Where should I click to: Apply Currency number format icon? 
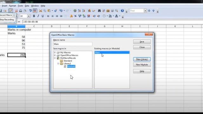pyautogui.click(x=71, y=16)
